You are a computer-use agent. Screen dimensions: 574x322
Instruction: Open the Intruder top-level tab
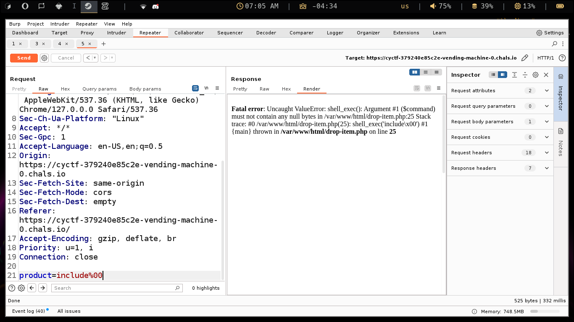(116, 33)
